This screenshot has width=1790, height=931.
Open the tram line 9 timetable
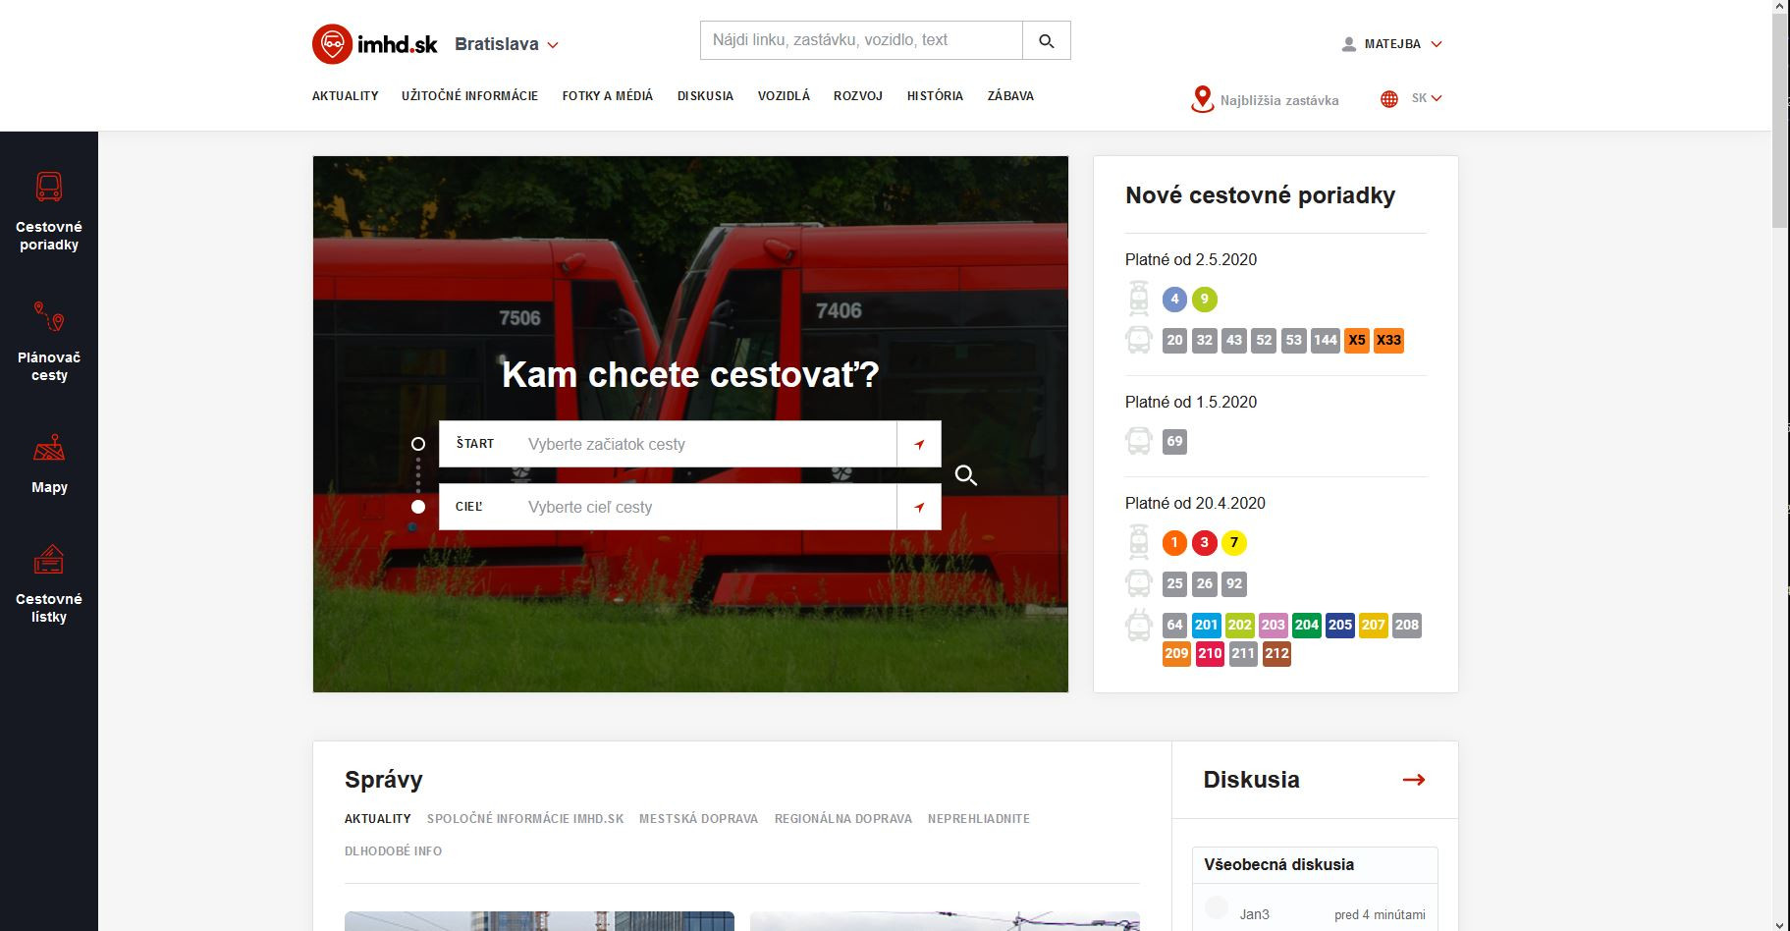pos(1204,300)
